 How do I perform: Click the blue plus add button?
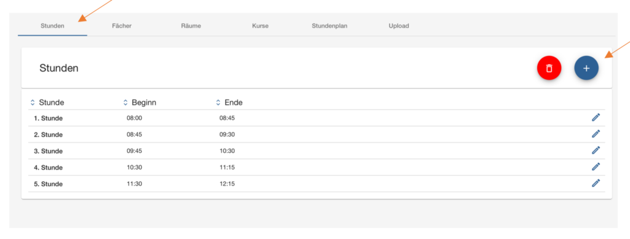click(586, 68)
